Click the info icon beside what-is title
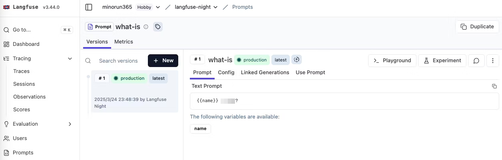This screenshot has height=160, width=502. [x=146, y=27]
